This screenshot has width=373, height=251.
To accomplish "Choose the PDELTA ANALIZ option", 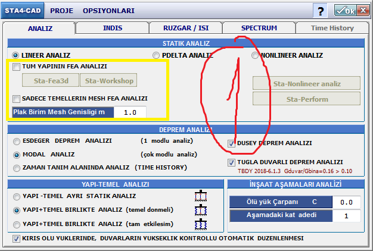I will 156,55.
